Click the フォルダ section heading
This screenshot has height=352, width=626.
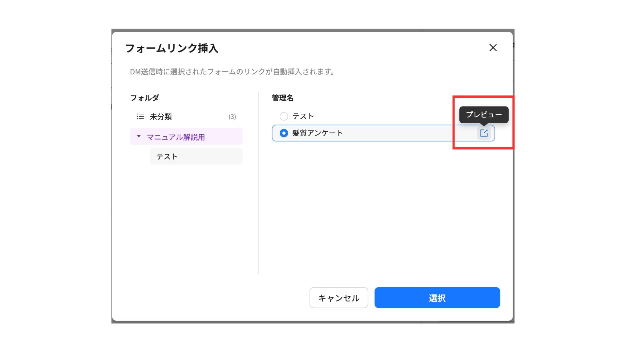(x=144, y=98)
